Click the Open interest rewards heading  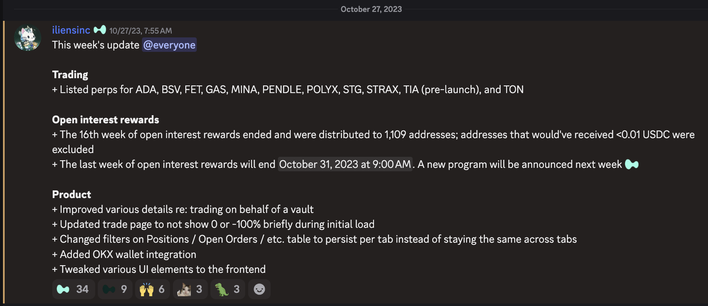(x=105, y=119)
